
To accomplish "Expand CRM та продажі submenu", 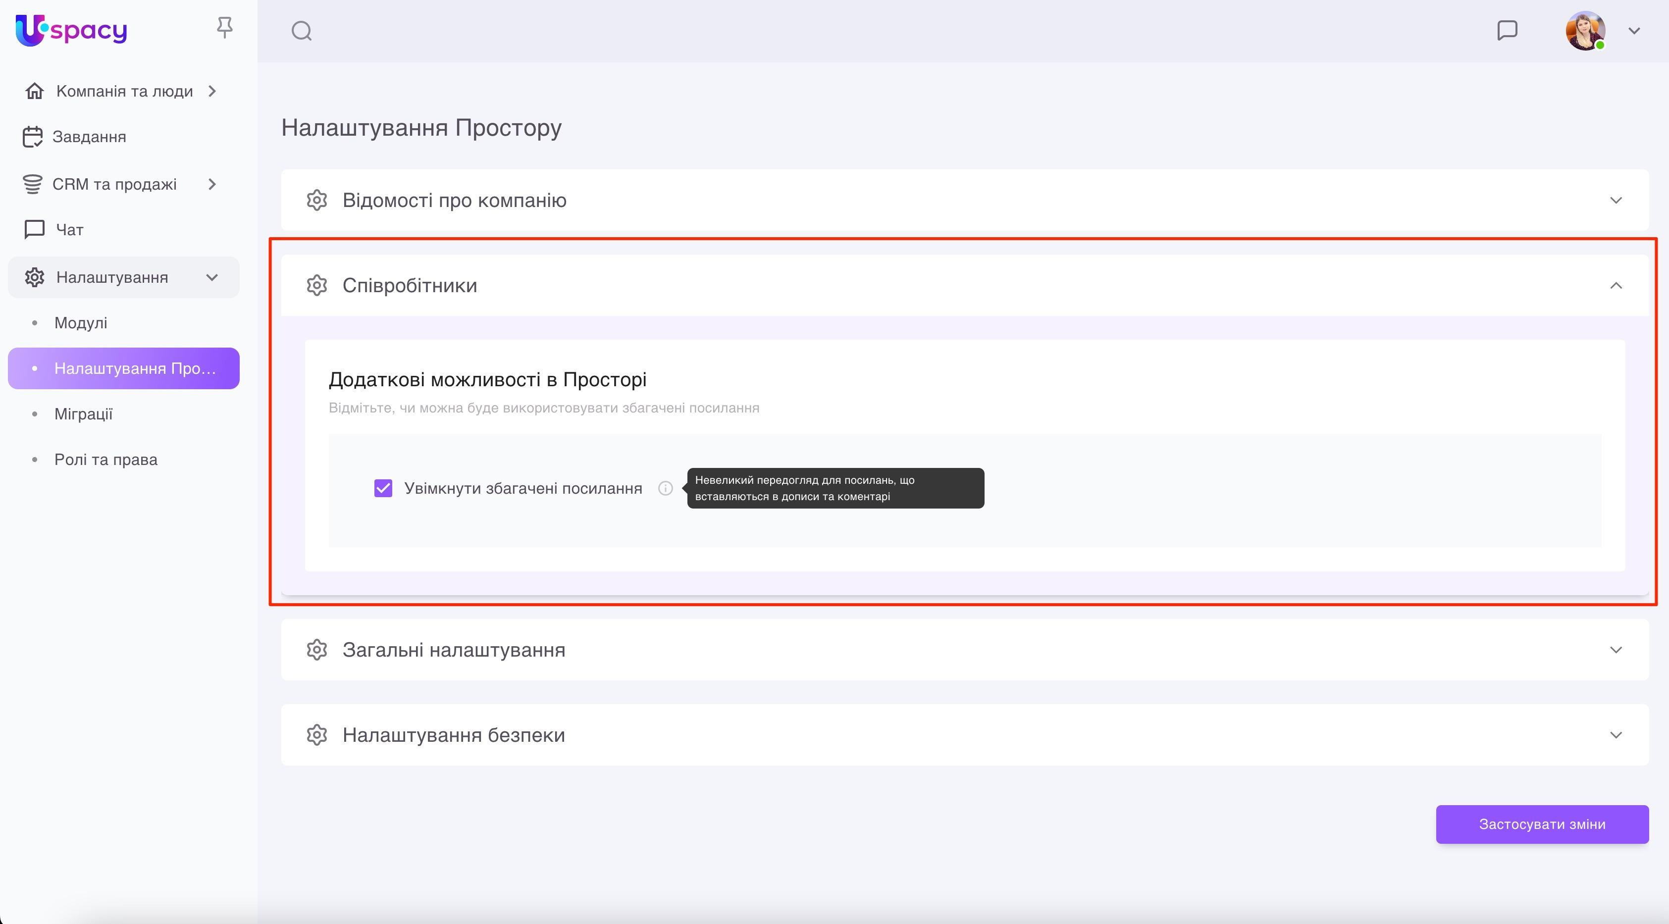I will [212, 184].
